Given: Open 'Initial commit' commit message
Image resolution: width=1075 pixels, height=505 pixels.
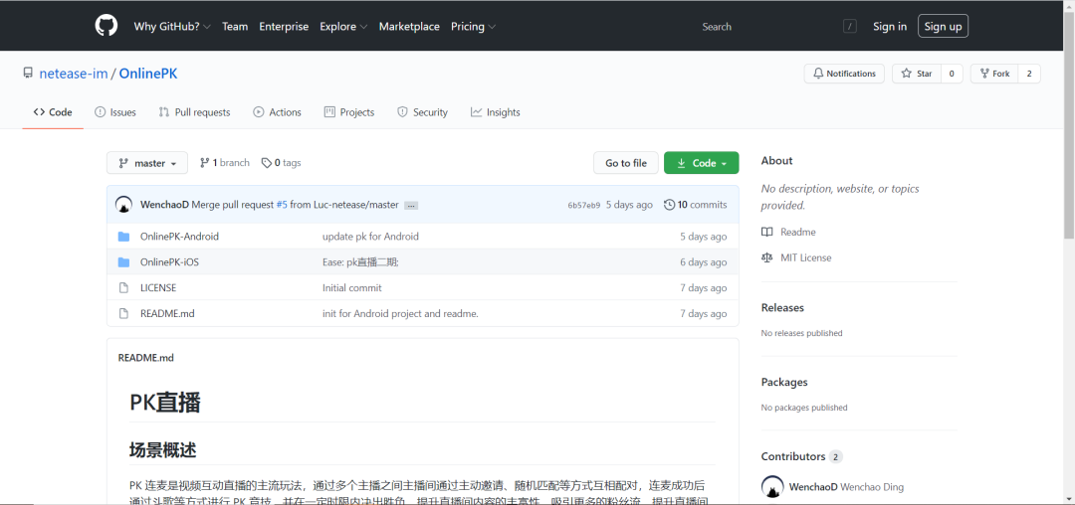Looking at the screenshot, I should tap(352, 288).
